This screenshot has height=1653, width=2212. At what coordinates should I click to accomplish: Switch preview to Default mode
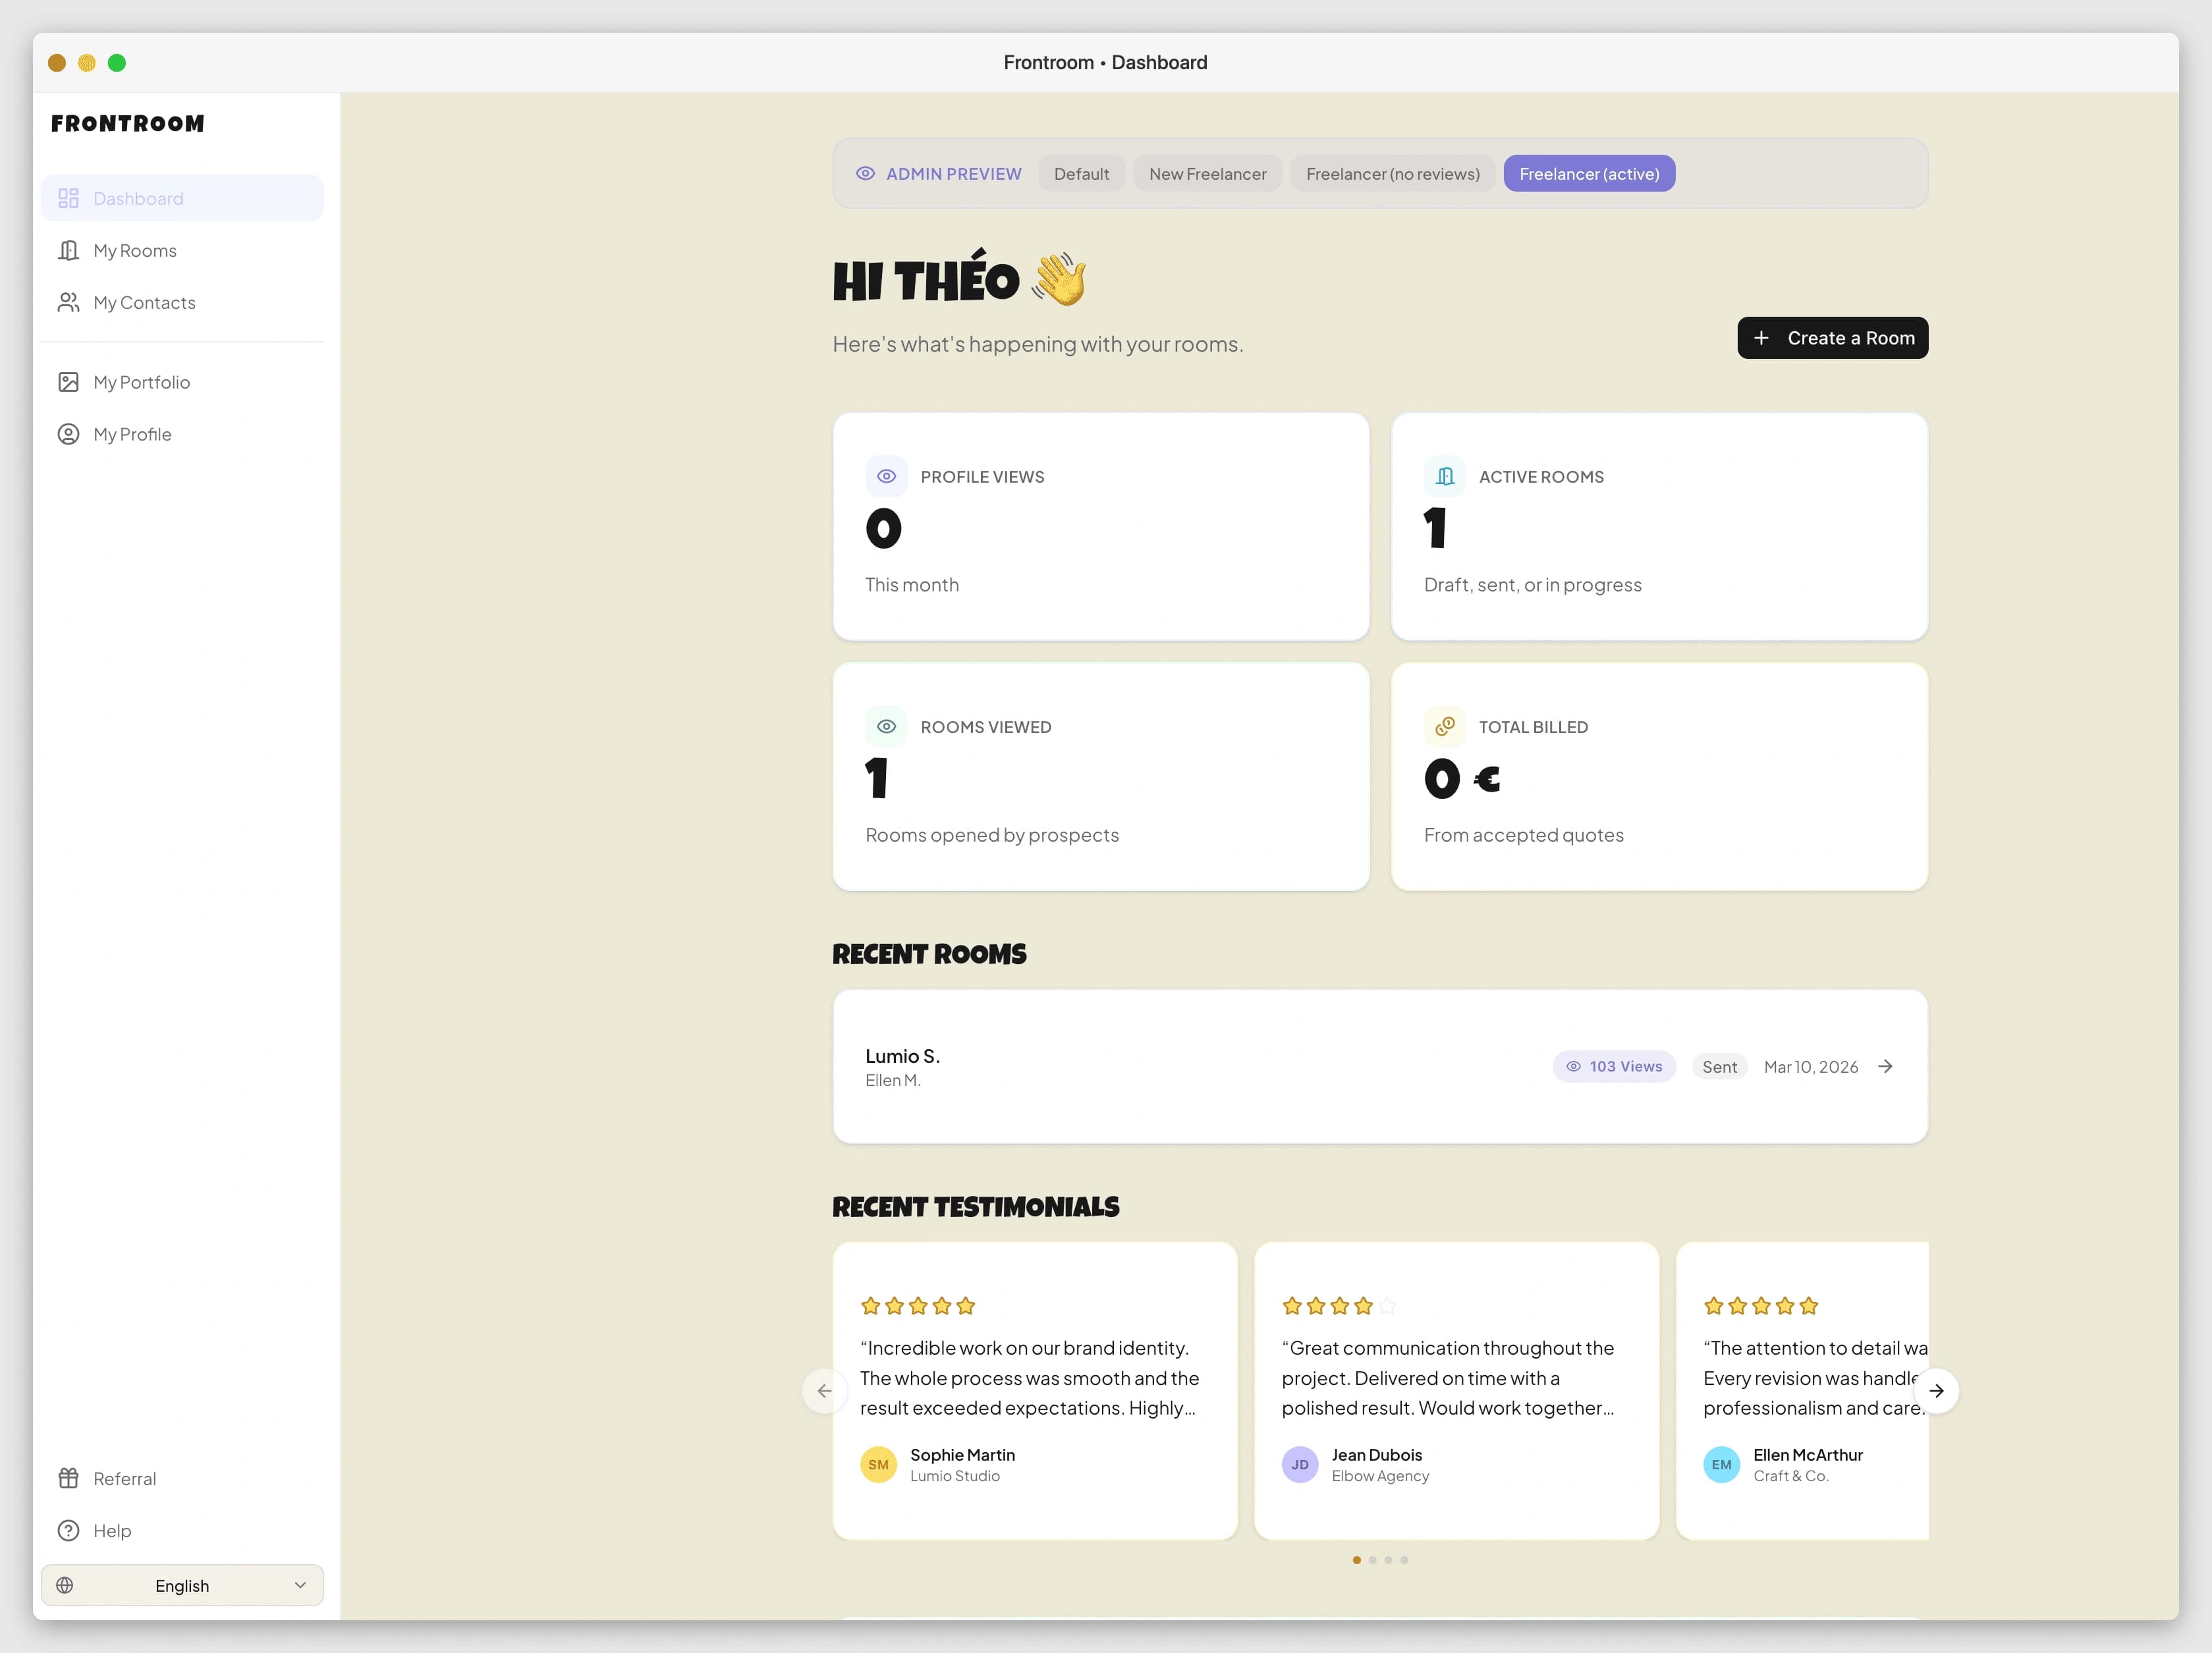(x=1081, y=174)
